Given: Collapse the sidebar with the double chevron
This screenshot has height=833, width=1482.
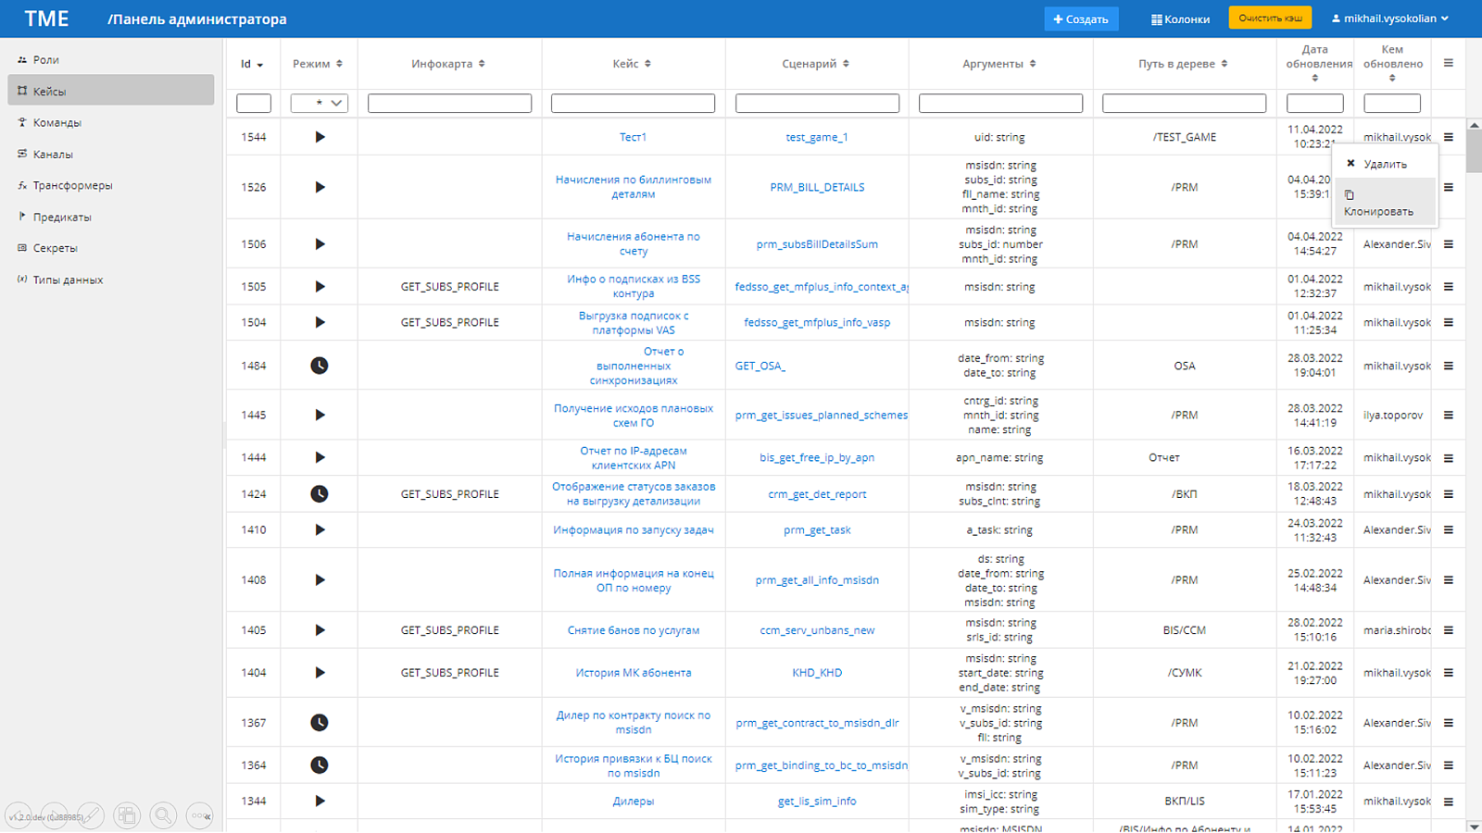Looking at the screenshot, I should click(x=207, y=816).
